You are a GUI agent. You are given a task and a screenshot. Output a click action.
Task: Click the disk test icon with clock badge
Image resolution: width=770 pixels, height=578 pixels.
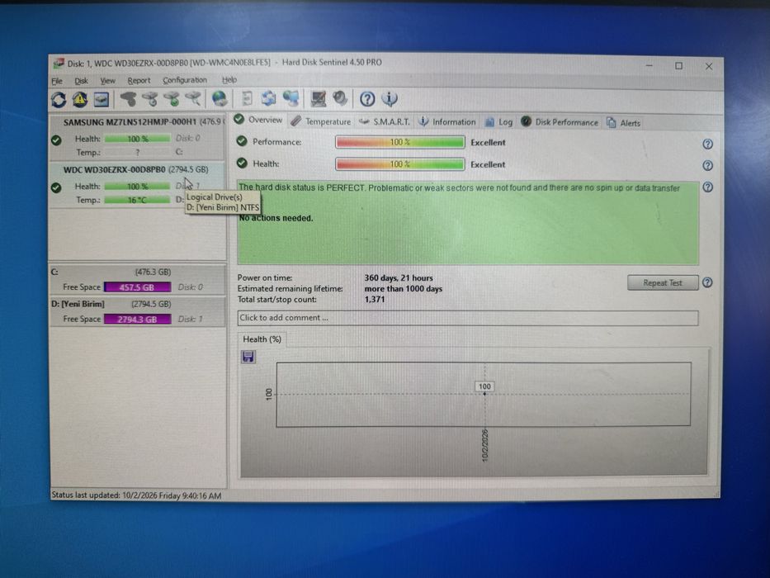click(150, 99)
